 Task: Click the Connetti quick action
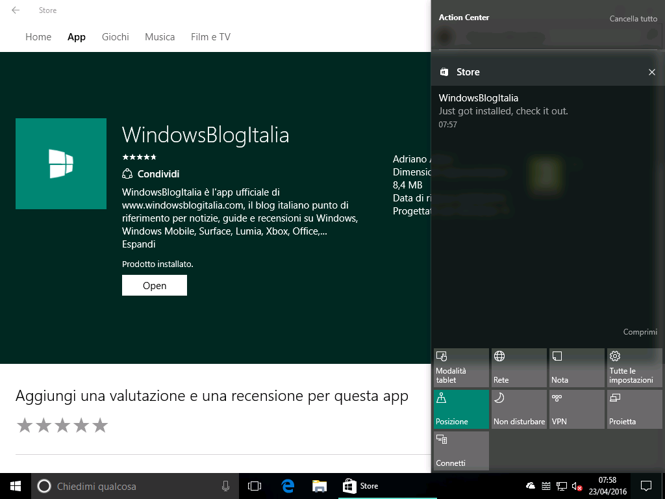(x=462, y=451)
